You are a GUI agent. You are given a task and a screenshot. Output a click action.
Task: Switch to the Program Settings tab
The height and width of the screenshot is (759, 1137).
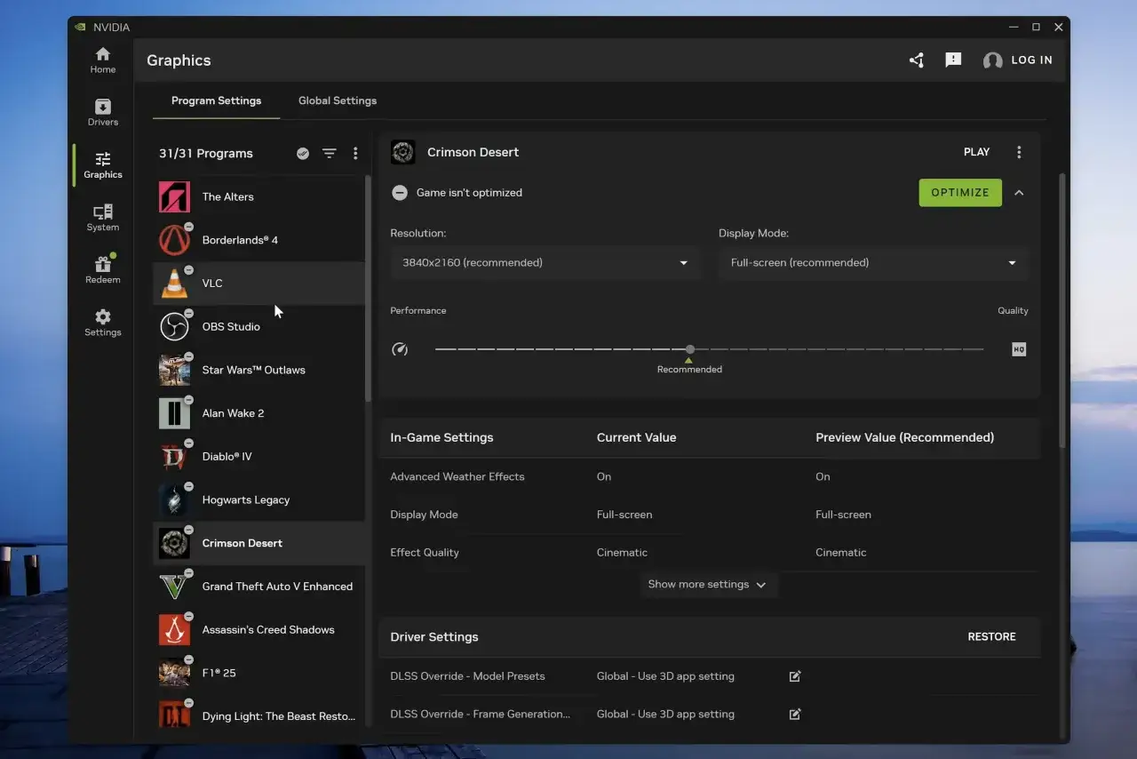[x=216, y=100]
